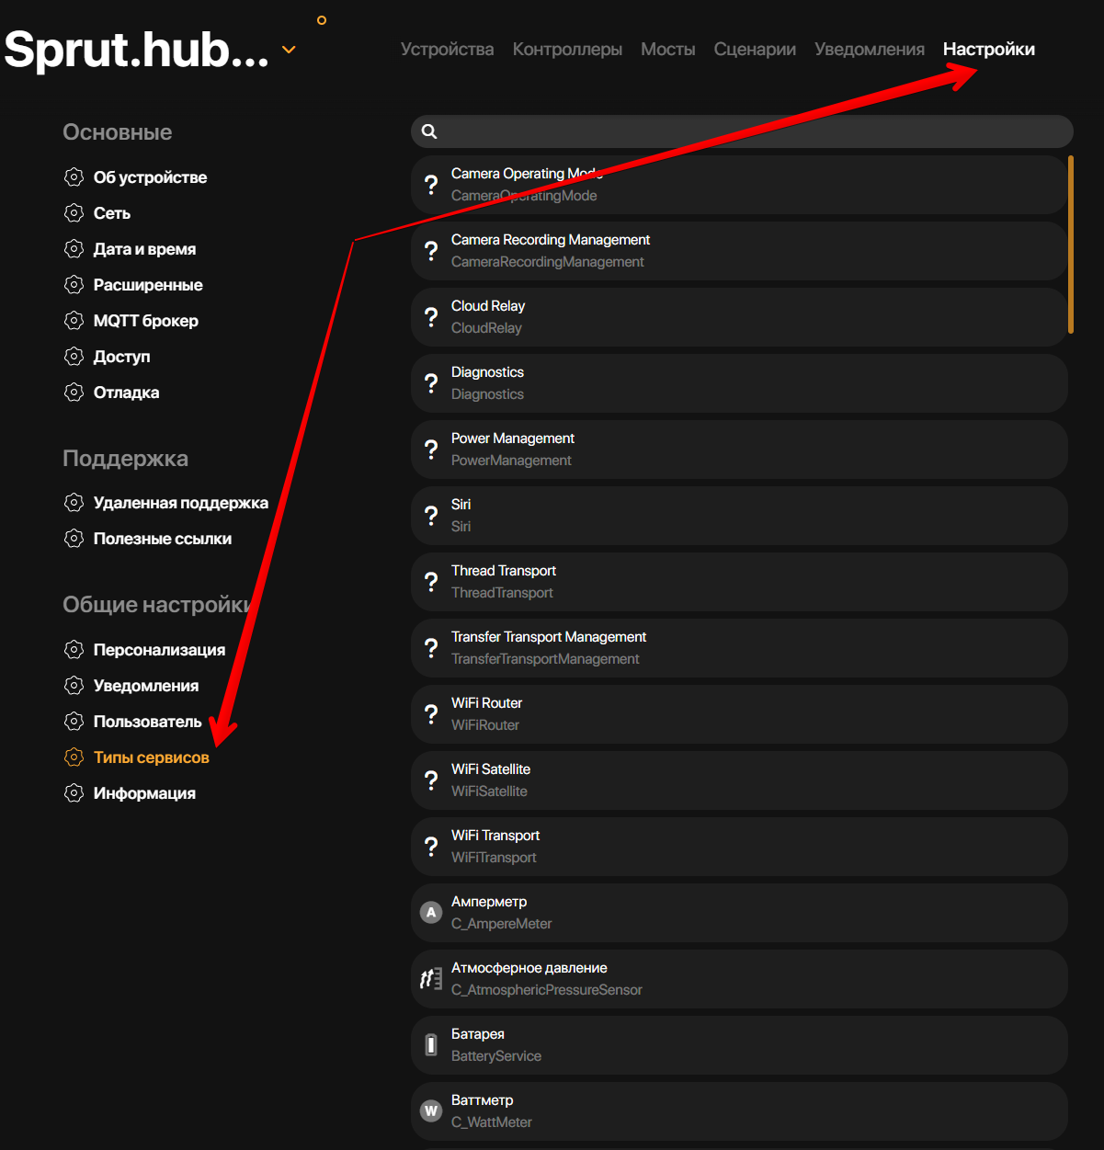Click gear icon beside MQTT брокер
The image size is (1104, 1150).
74,321
